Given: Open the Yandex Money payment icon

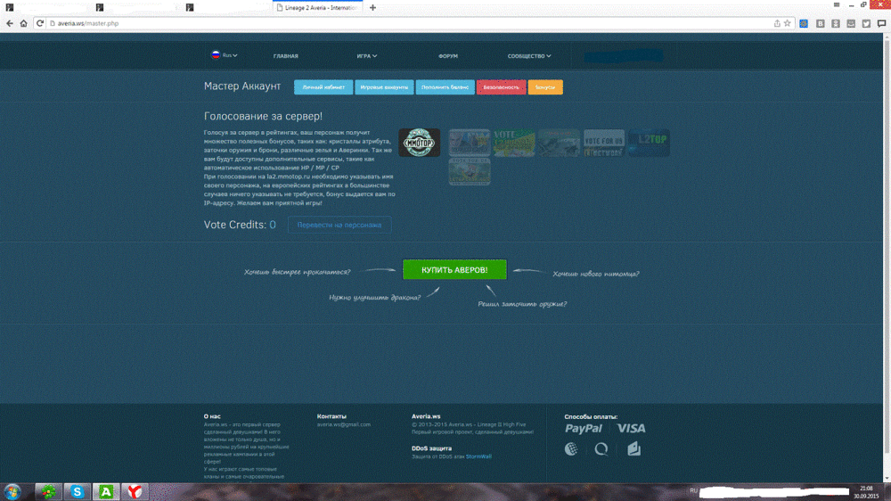Looking at the screenshot, I should [x=634, y=448].
